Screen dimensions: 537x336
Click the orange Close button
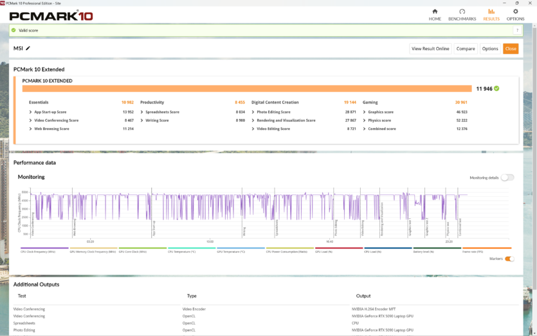point(511,49)
